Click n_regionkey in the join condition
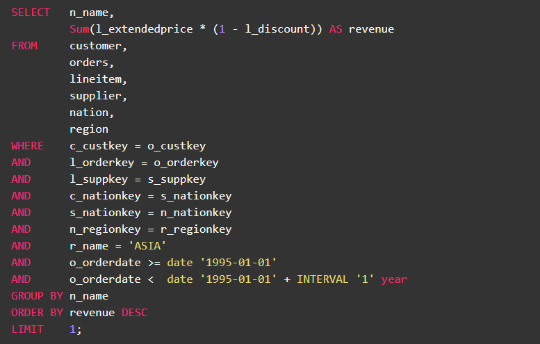This screenshot has height=344, width=540. pos(105,229)
